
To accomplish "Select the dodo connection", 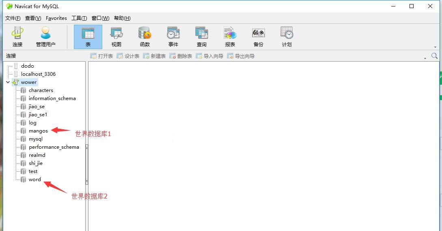I will [27, 66].
